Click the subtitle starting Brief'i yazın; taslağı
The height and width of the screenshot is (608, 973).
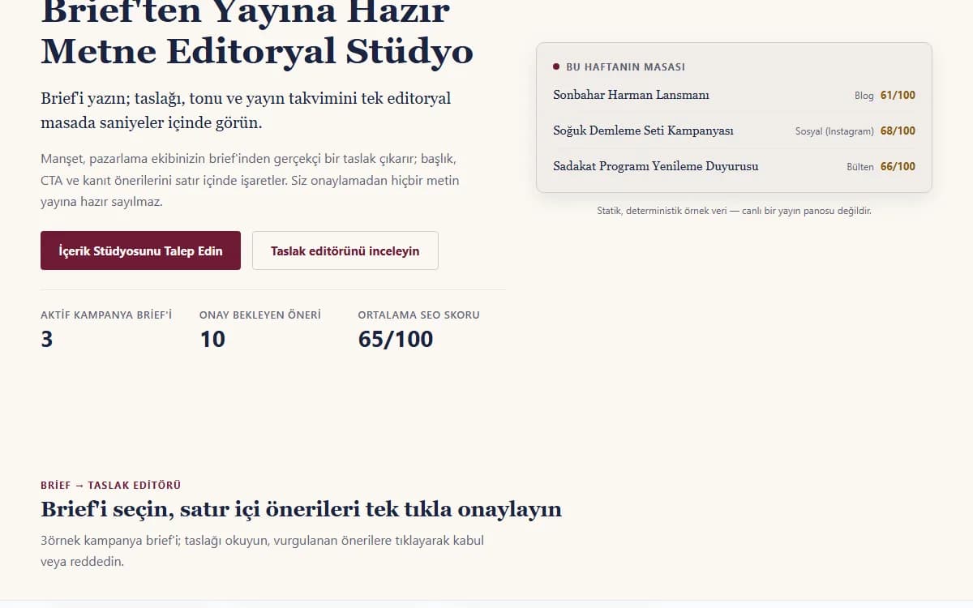pos(246,111)
